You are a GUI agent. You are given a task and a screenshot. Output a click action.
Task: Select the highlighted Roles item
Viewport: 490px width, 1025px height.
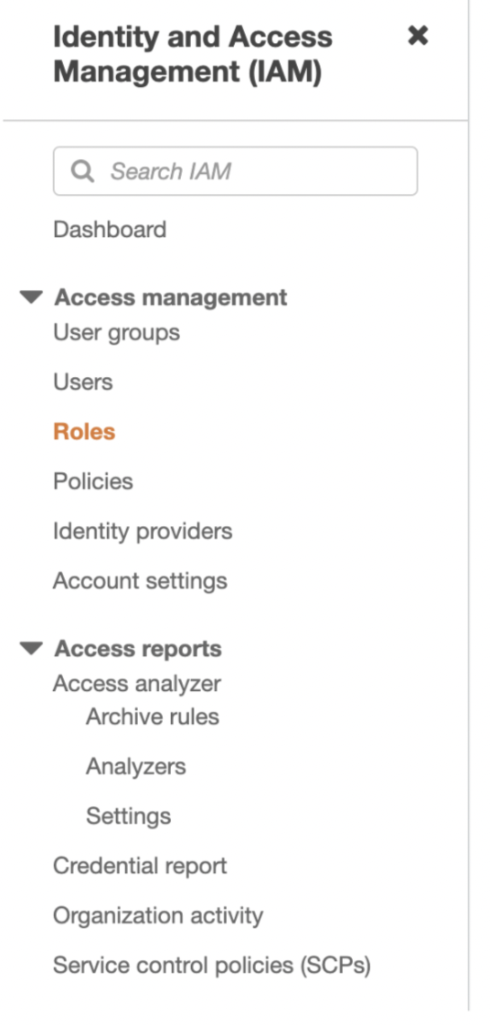tap(84, 431)
